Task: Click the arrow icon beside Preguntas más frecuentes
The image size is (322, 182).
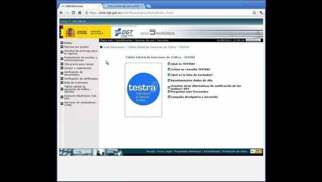Action: pos(169,92)
